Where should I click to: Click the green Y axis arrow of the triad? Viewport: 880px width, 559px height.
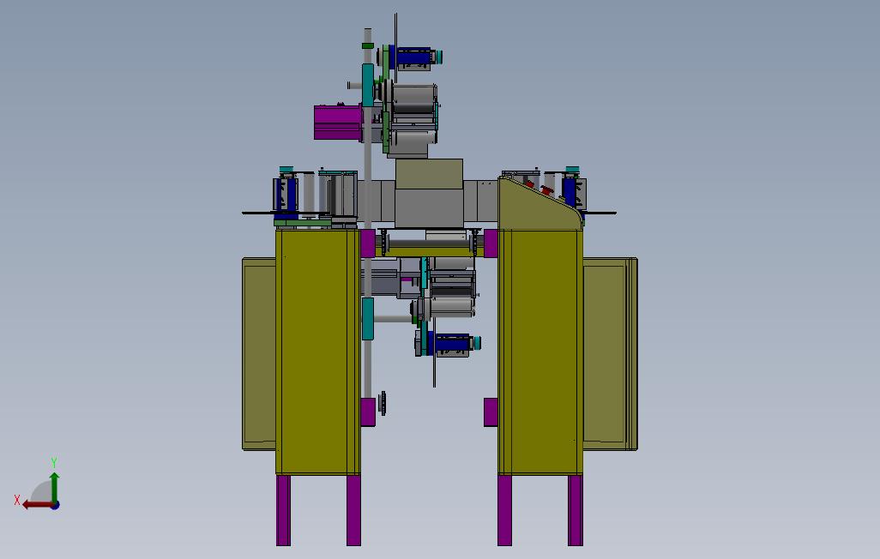[54, 487]
